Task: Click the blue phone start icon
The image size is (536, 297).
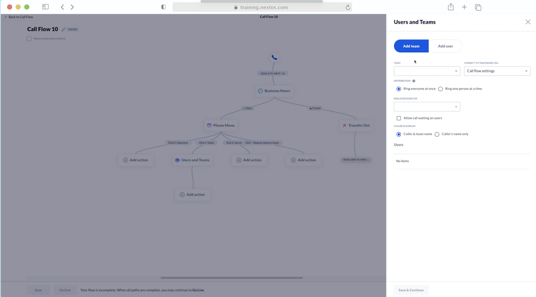Action: point(274,57)
